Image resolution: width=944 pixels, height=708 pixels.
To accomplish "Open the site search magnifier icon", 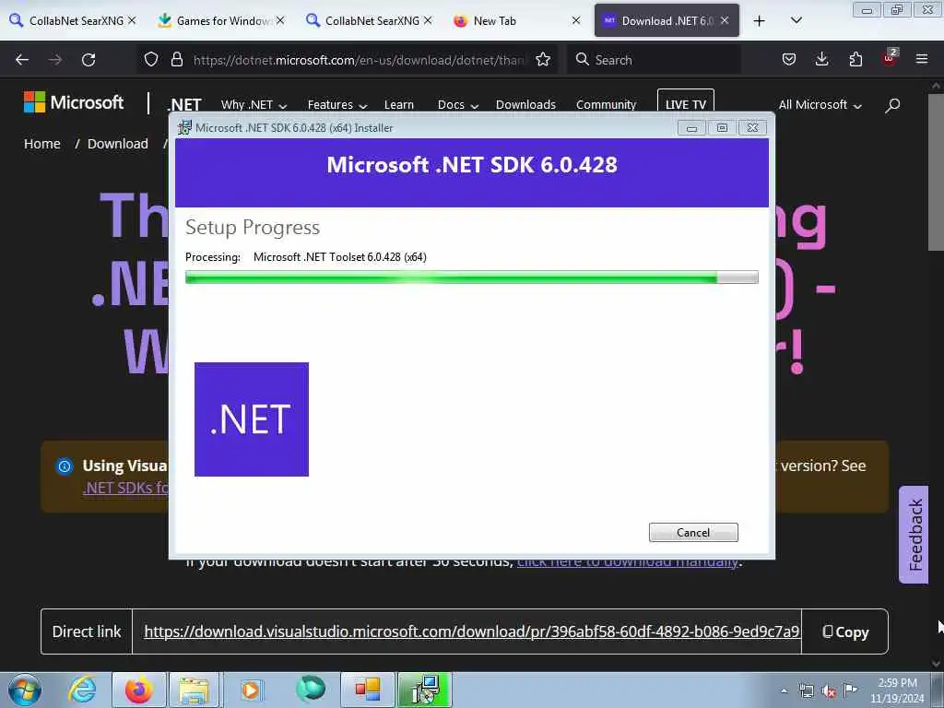I will click(892, 105).
